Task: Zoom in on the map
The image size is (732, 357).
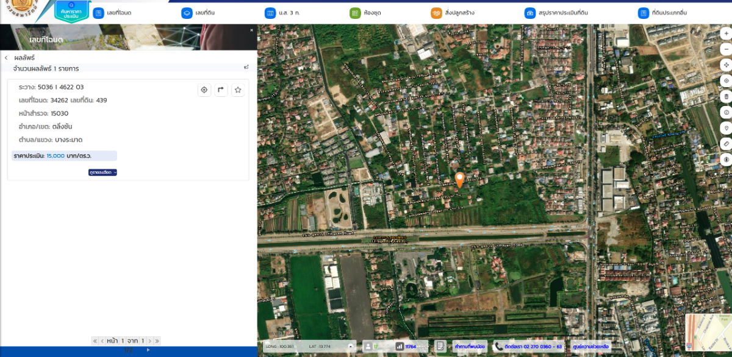Action: pyautogui.click(x=726, y=33)
